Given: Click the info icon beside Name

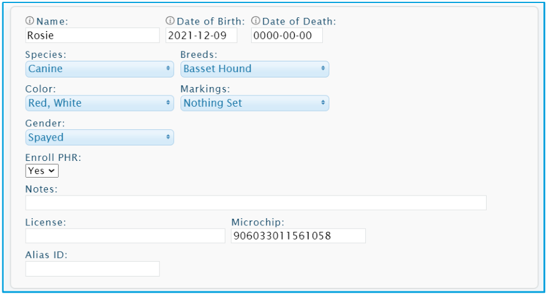Looking at the screenshot, I should (30, 20).
